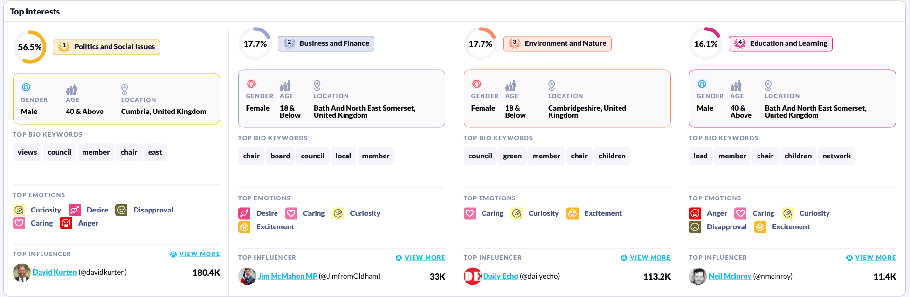Image resolution: width=910 pixels, height=297 pixels.
Task: Open View More in Business and Finance
Action: [x=420, y=258]
